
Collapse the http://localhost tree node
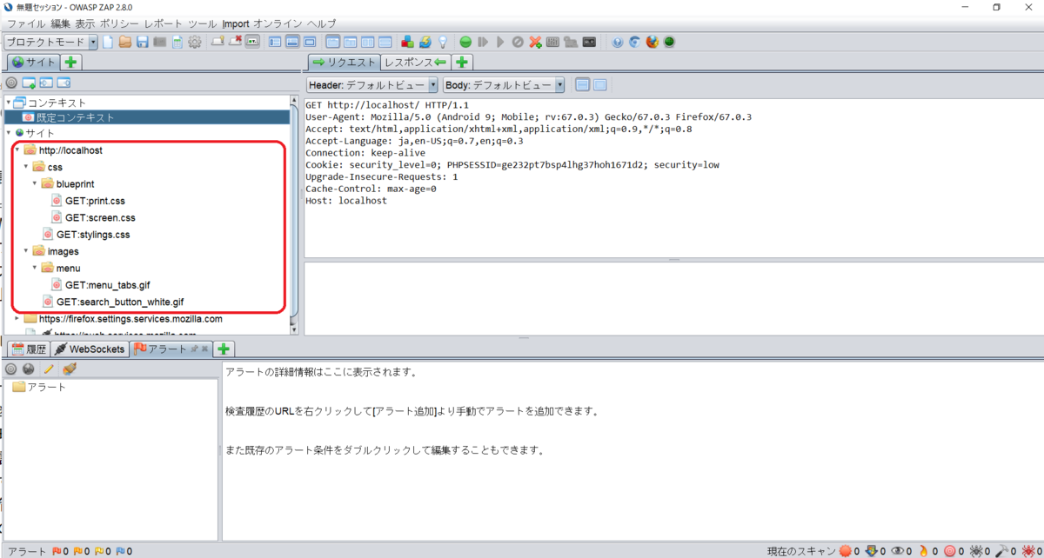click(x=17, y=150)
